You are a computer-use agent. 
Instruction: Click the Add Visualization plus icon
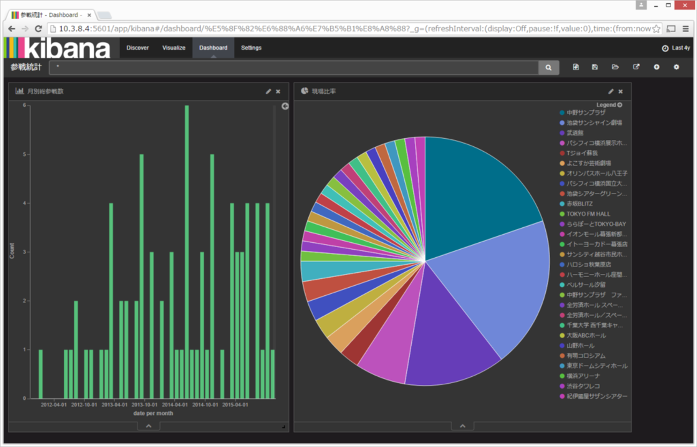[656, 67]
